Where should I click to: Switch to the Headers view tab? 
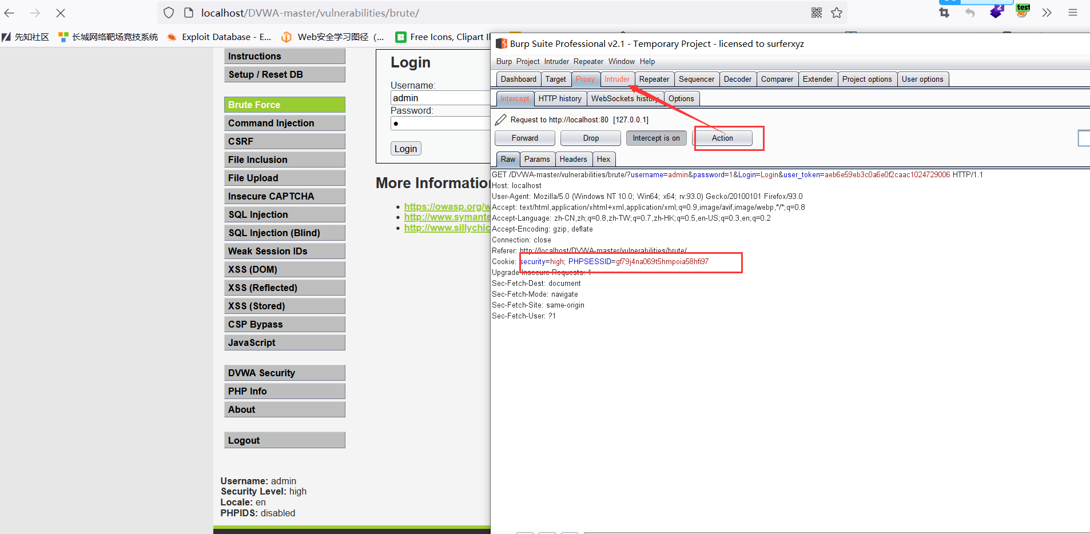pyautogui.click(x=573, y=160)
